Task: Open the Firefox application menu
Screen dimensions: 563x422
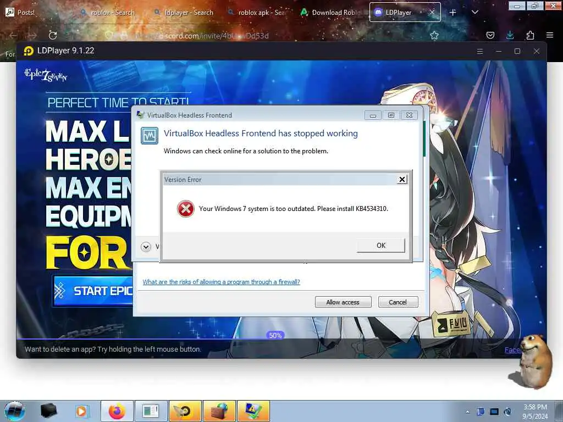Action: point(549,35)
